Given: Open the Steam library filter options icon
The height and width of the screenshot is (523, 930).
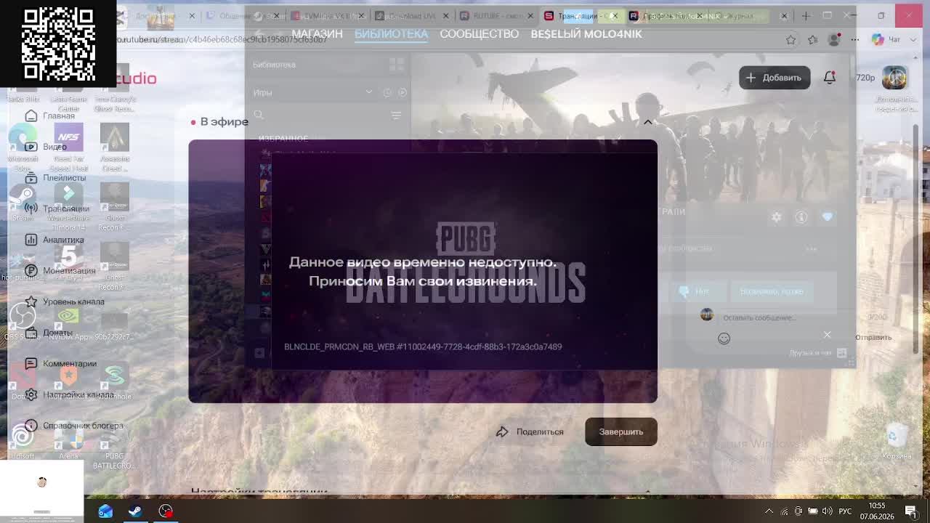Looking at the screenshot, I should pos(396,115).
